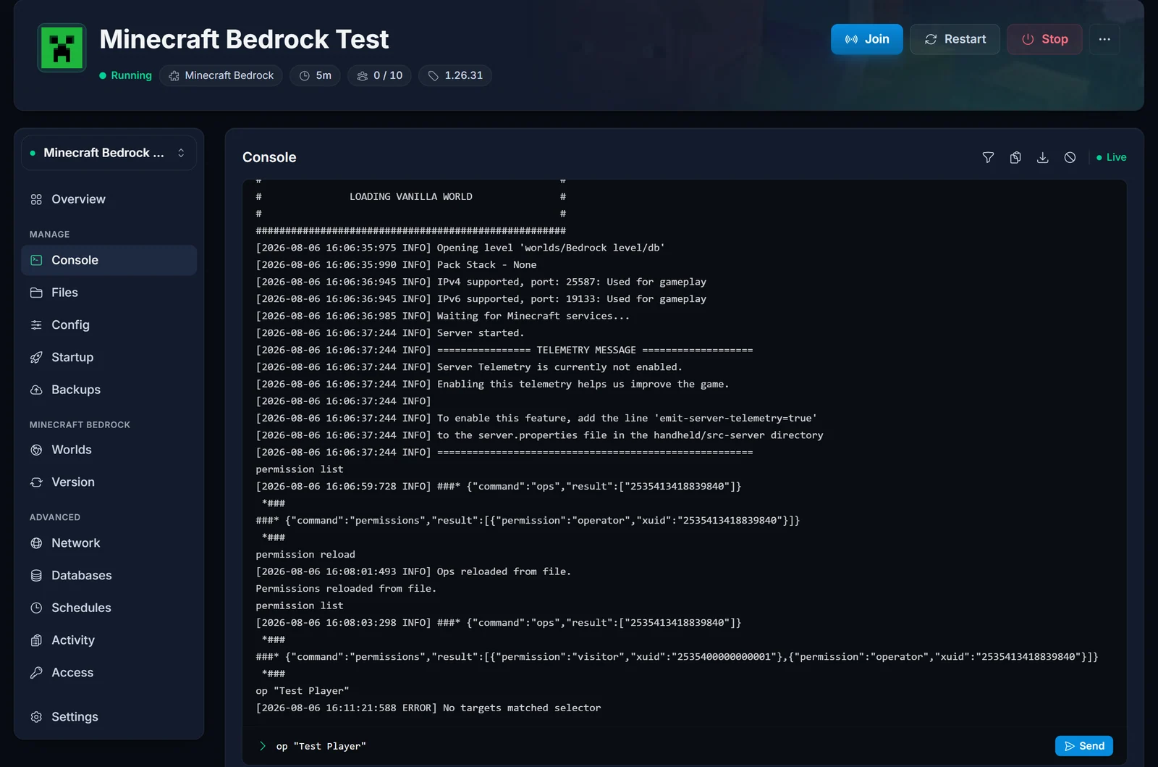
Task: Click the 'permission reload' command line
Action: 305,555
